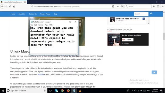This screenshot has height=93, width=165.
Task: Click the Radiocodes Calculator thumbnail image
Action: (114, 39)
